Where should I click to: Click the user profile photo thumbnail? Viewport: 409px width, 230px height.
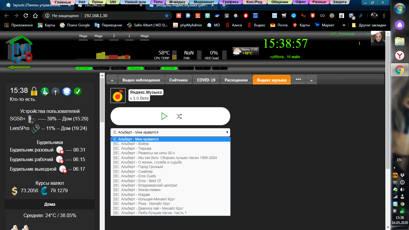[378, 38]
